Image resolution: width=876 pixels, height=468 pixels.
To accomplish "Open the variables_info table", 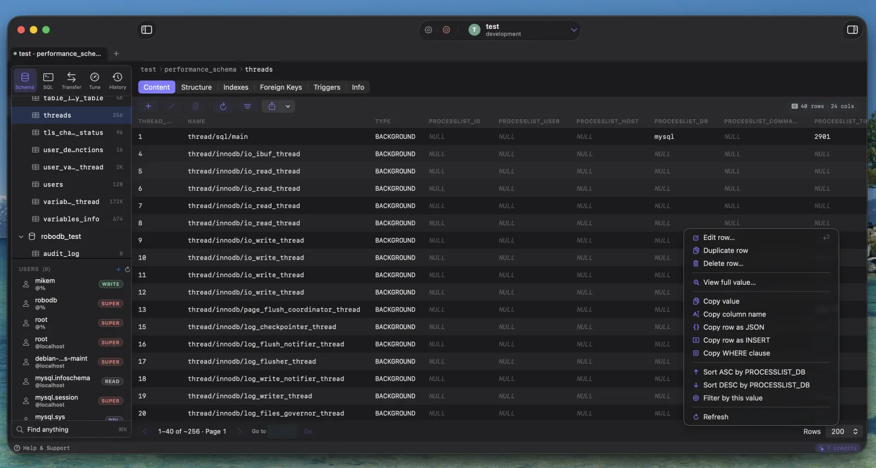I will (x=72, y=219).
